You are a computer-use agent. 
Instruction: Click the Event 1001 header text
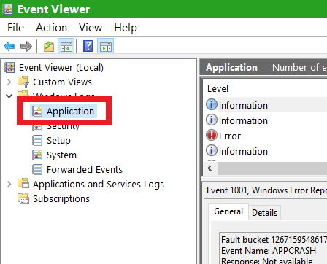pos(266,190)
